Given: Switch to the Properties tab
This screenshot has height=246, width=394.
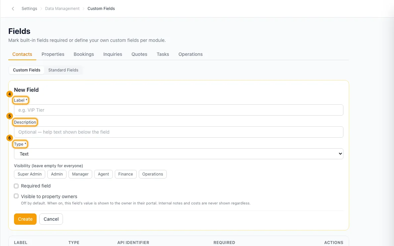Looking at the screenshot, I should (53, 54).
